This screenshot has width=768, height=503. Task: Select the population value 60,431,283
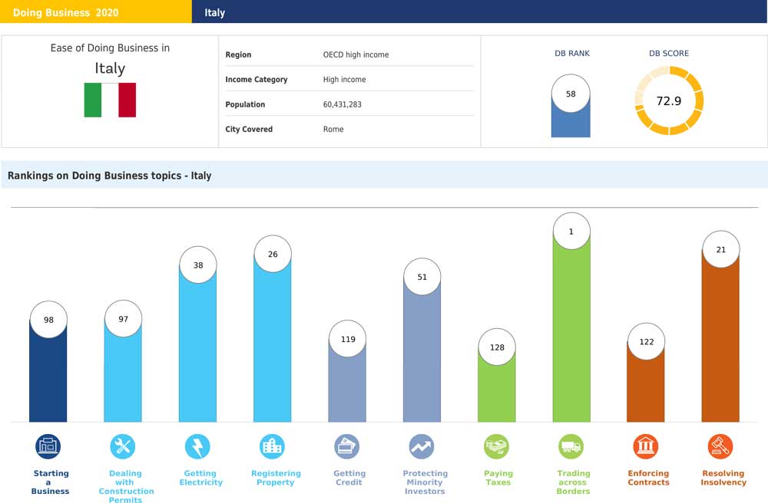click(x=343, y=104)
